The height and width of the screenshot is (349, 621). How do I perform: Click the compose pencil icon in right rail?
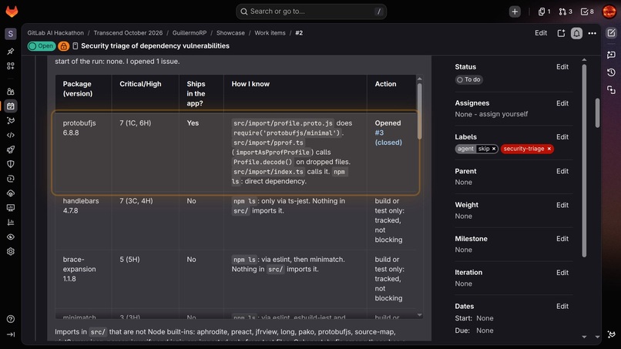click(611, 33)
